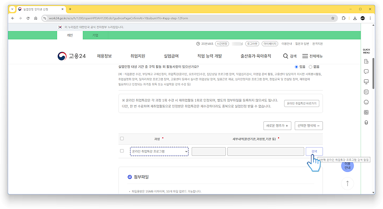
Task: Open the 직업 능력 개발 menu
Action: [x=210, y=56]
